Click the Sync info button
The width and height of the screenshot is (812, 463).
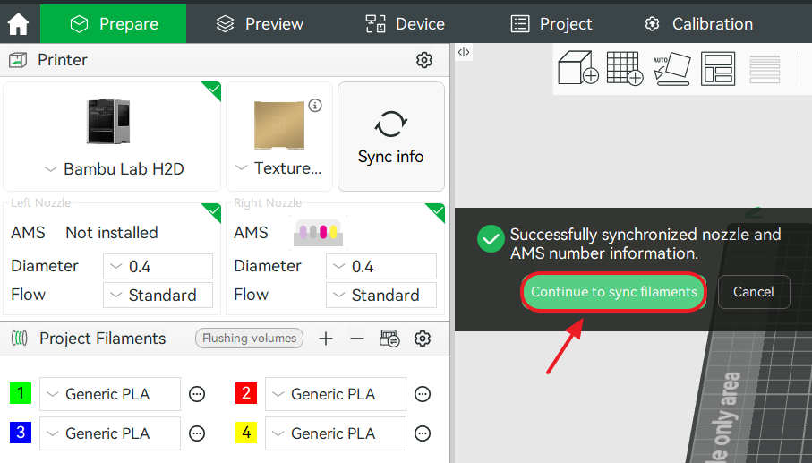coord(390,137)
